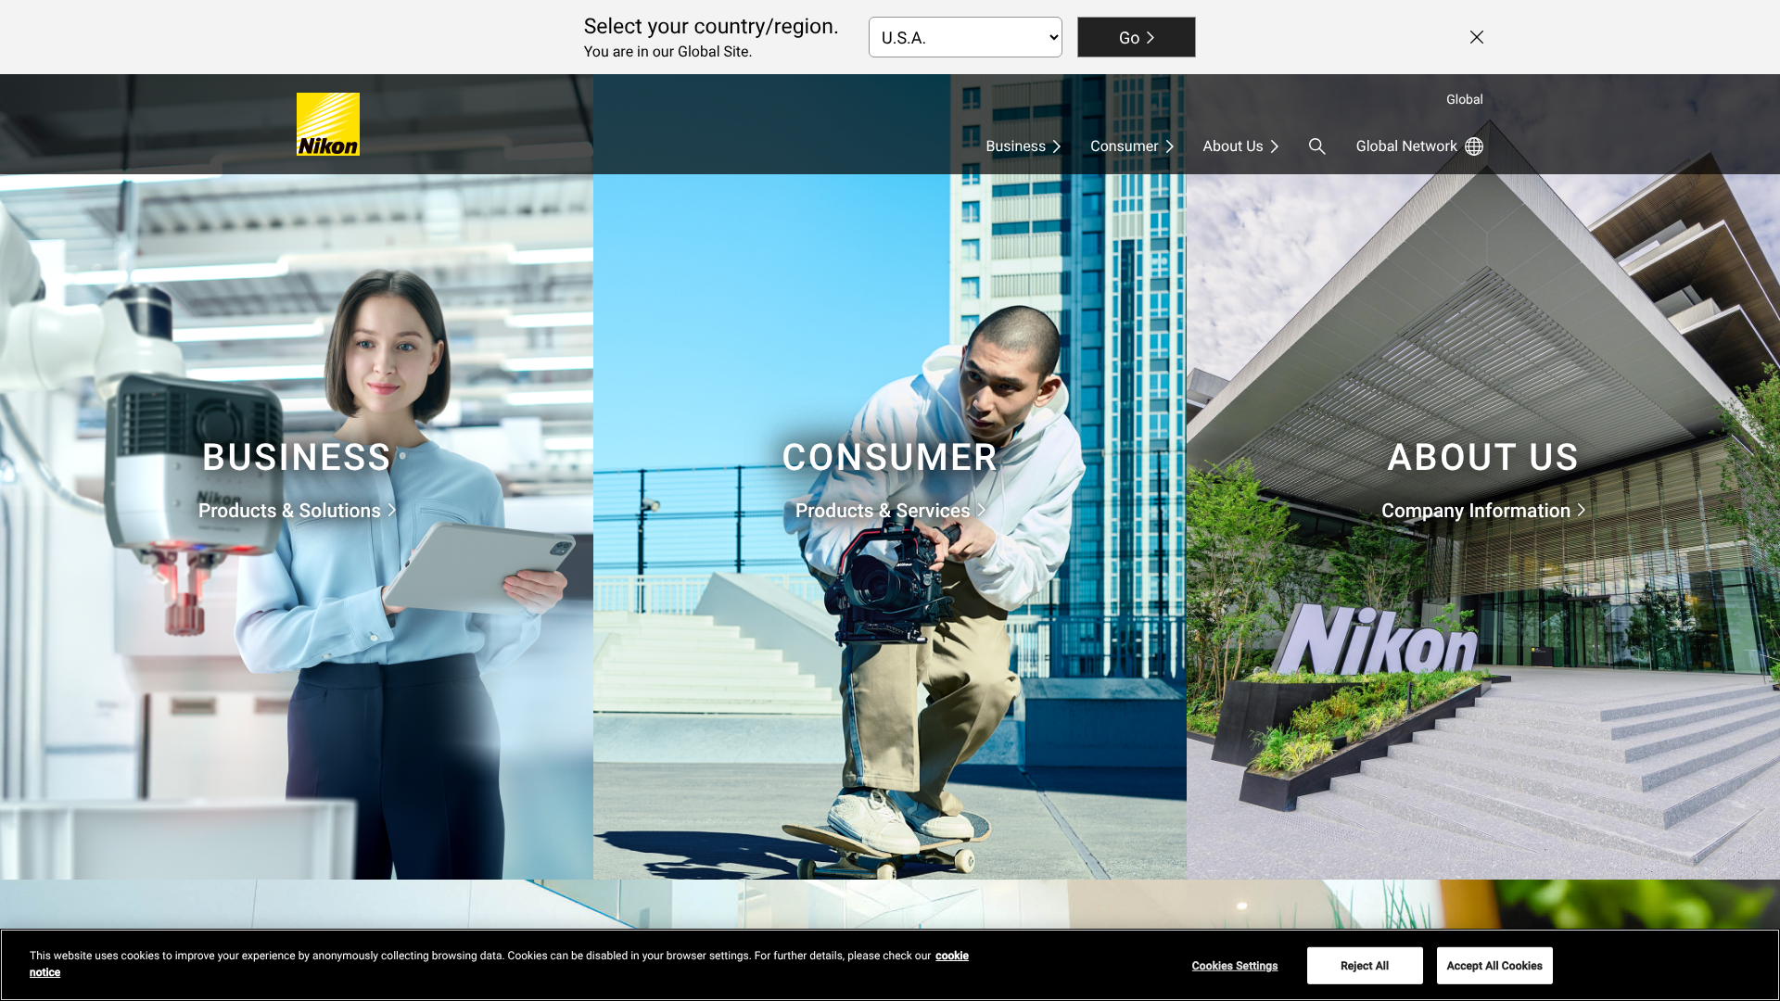
Task: Click the CONSUMER panel heading
Action: [x=889, y=457]
